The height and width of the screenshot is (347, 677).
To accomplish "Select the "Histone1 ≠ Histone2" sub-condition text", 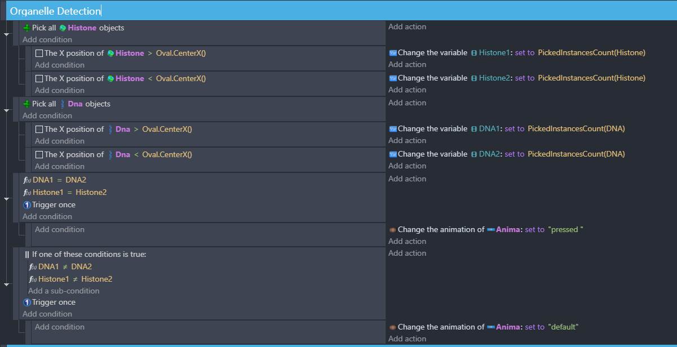I will [x=76, y=279].
